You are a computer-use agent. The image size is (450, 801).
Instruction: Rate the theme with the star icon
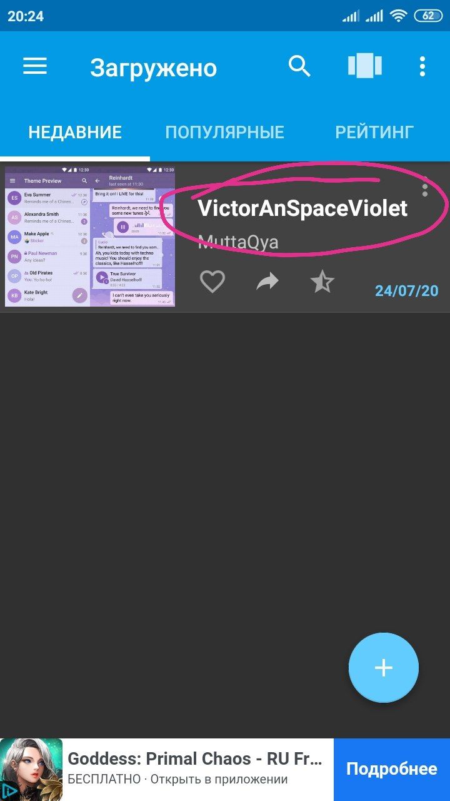322,282
